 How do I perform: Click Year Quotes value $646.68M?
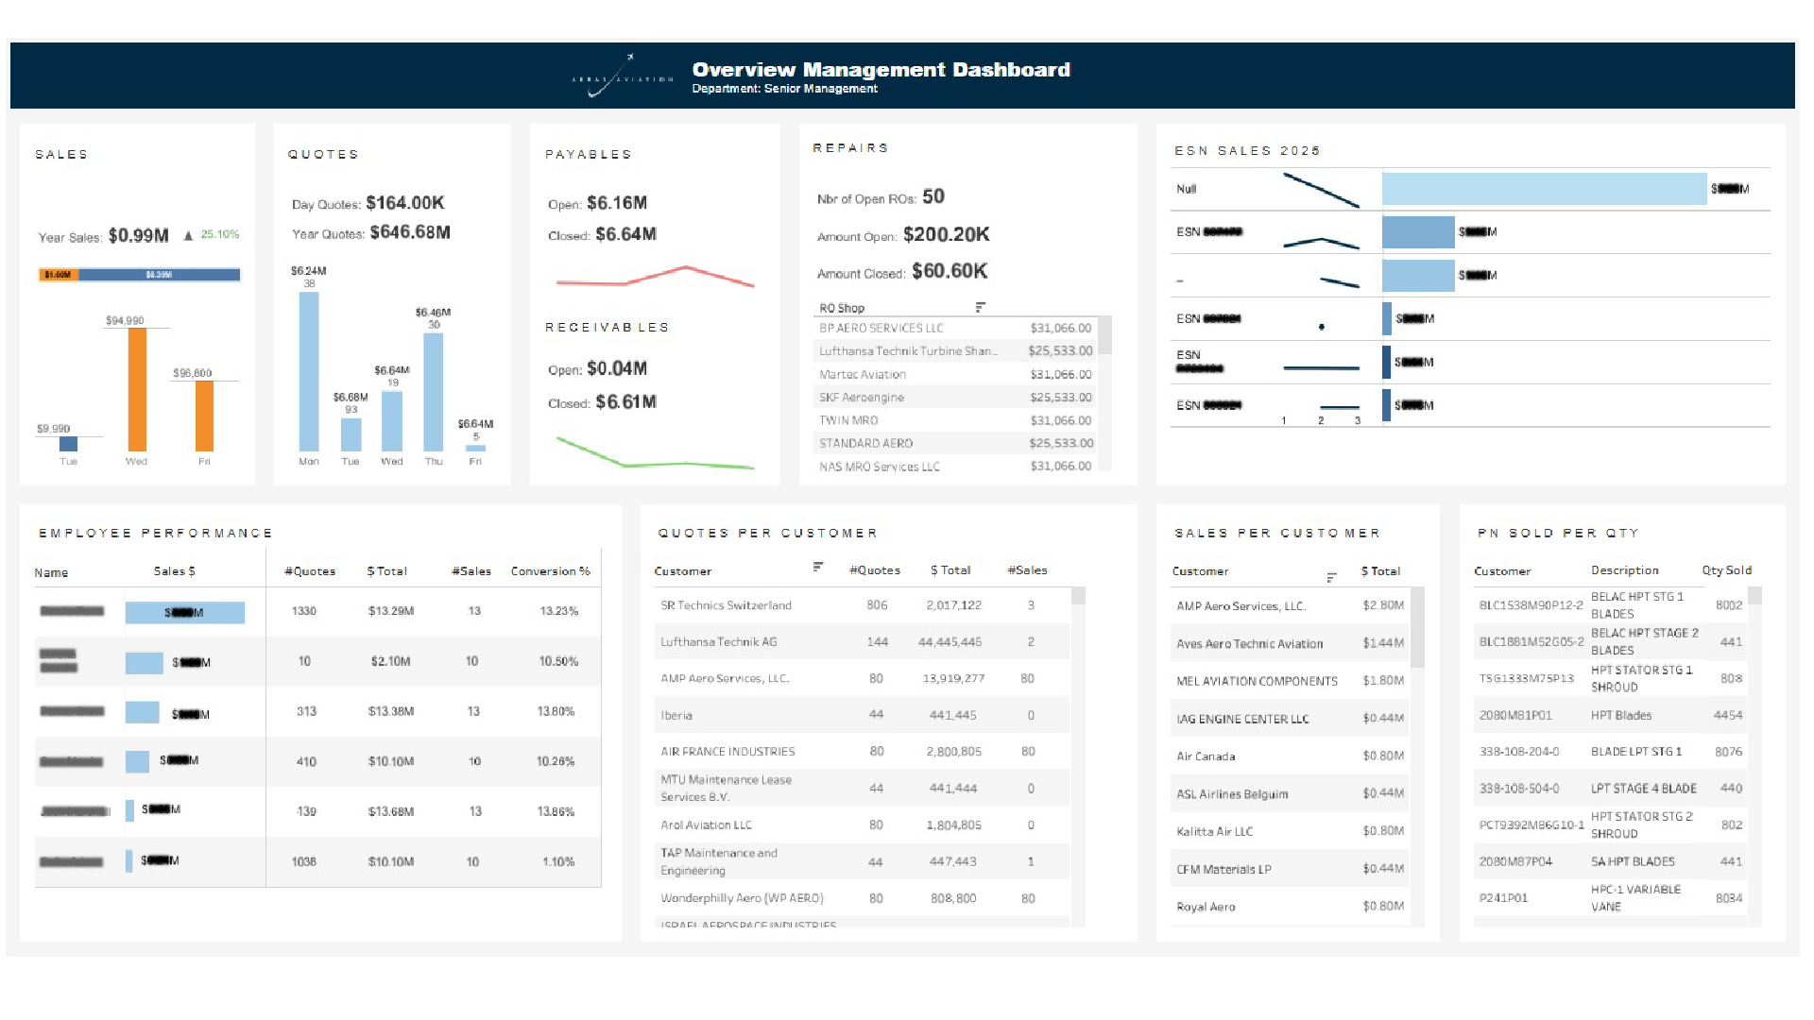coord(410,232)
